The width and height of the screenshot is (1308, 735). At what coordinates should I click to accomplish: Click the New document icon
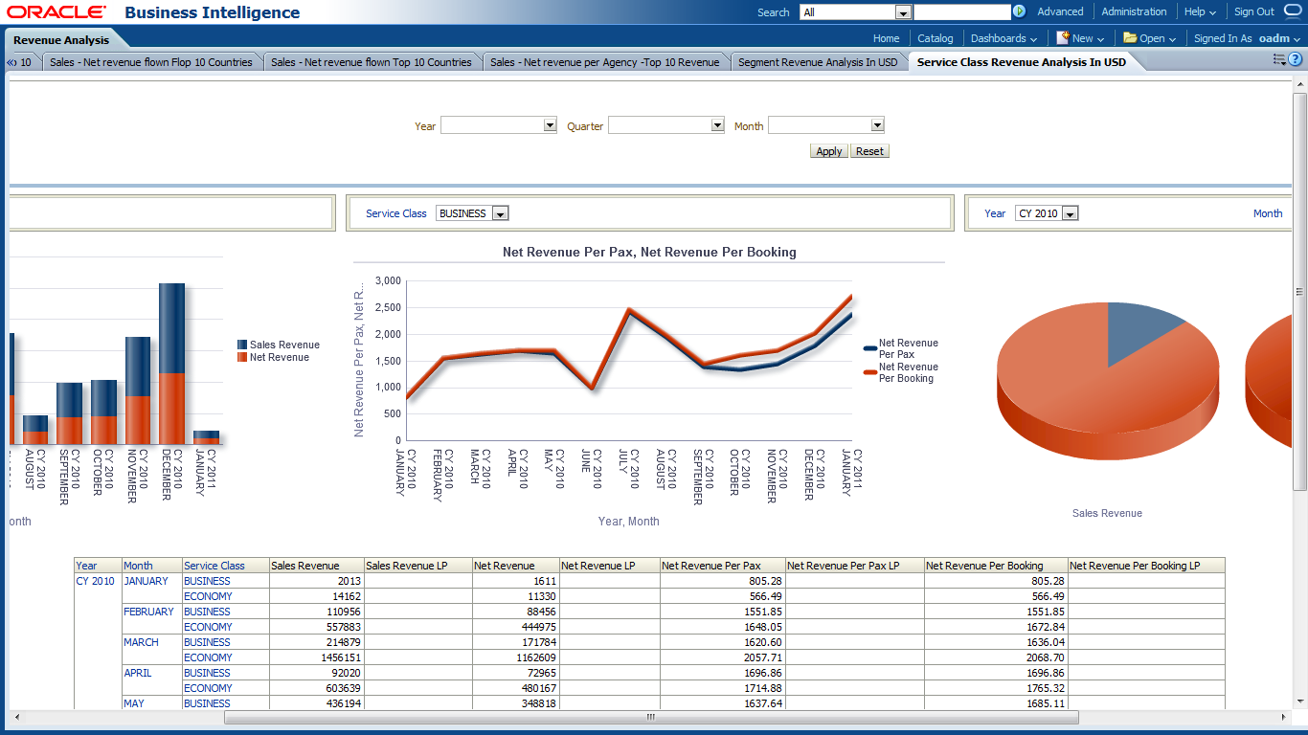[1063, 38]
